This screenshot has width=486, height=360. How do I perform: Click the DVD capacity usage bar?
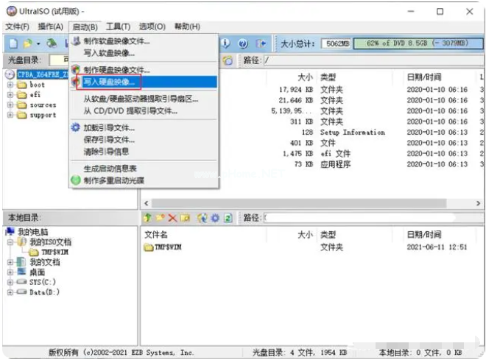(x=412, y=43)
